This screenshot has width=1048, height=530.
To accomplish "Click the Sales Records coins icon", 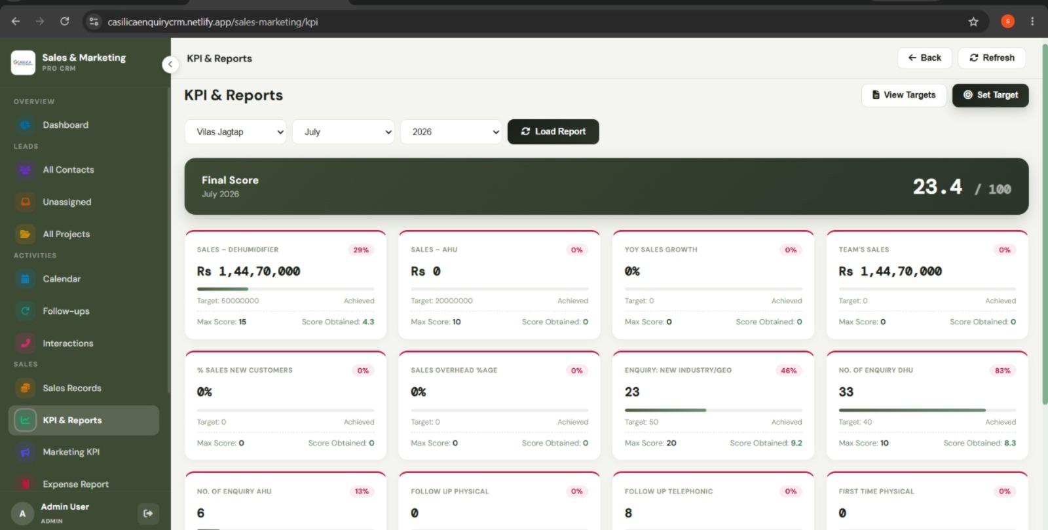I will pyautogui.click(x=25, y=388).
